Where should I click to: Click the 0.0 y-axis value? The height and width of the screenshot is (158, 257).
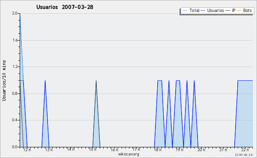pos(15,147)
